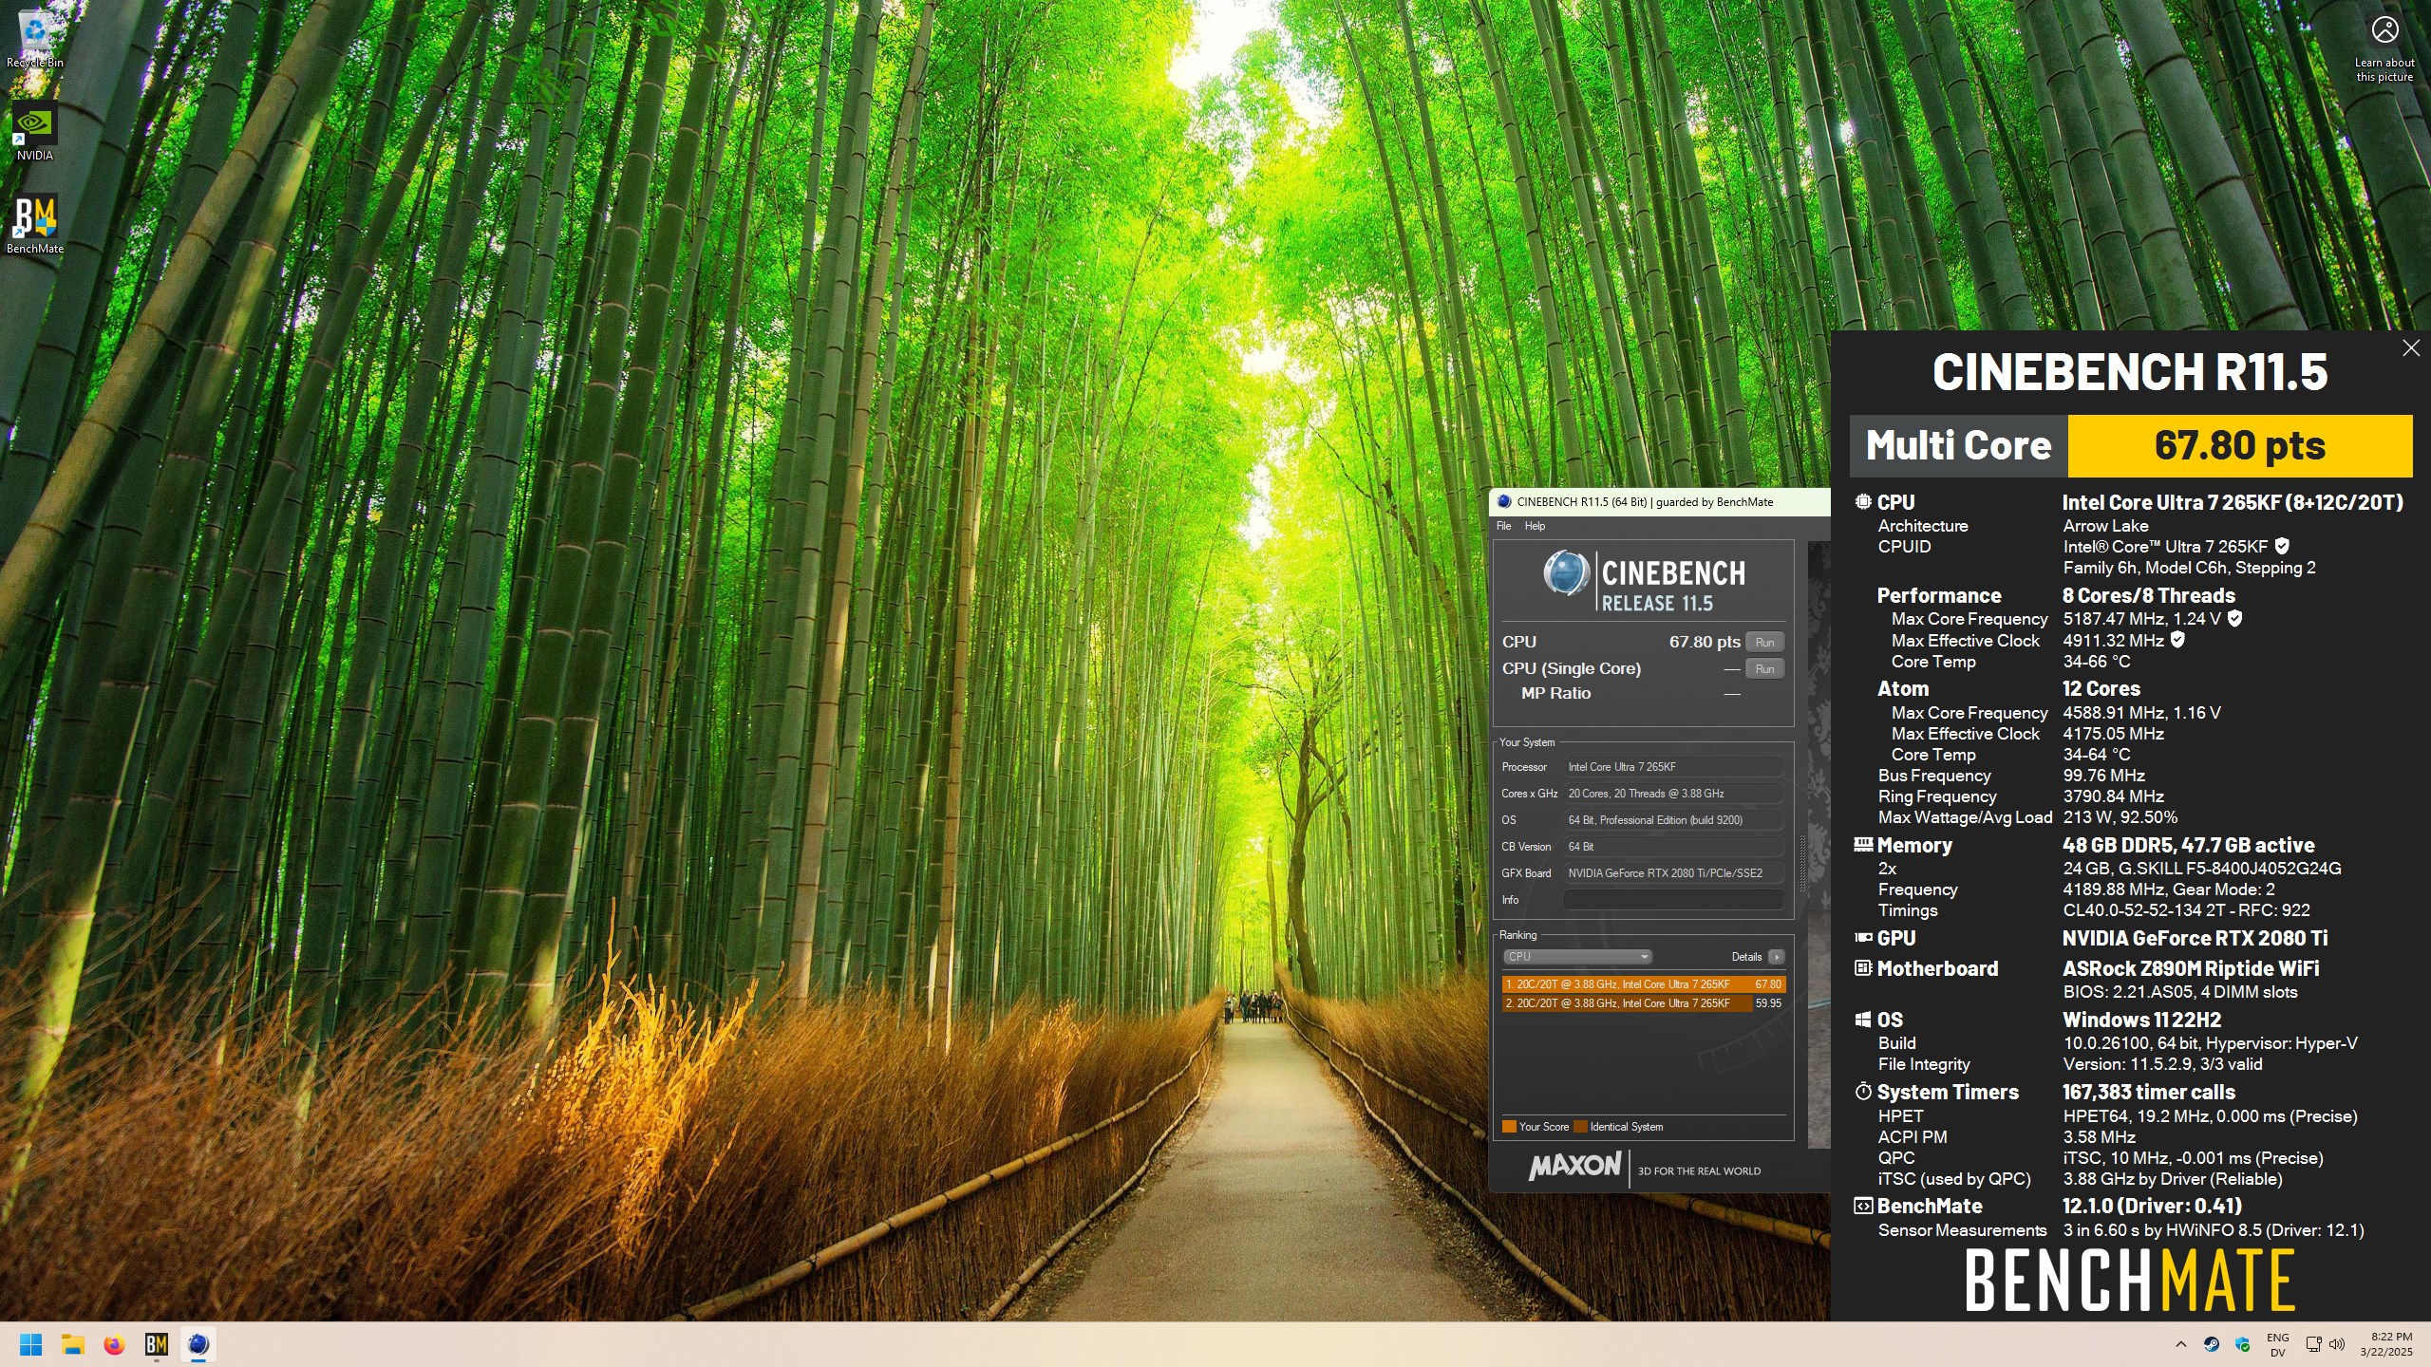Click the Motherboard icon in BenchMate panel
The image size is (2431, 1367).
pos(1863,968)
